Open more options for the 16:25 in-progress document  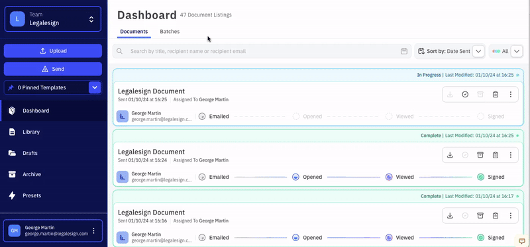point(511,95)
